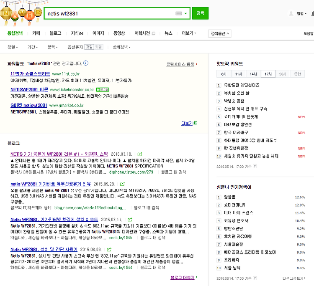
Task: Open the drphone.tistory.com/279 URL
Action: pos(131,172)
